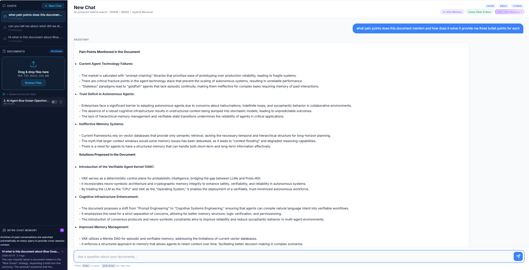The width and height of the screenshot is (529, 270).
Task: Open the chat 'Hi what is this document about Blue ...'
Action: click(x=33, y=39)
